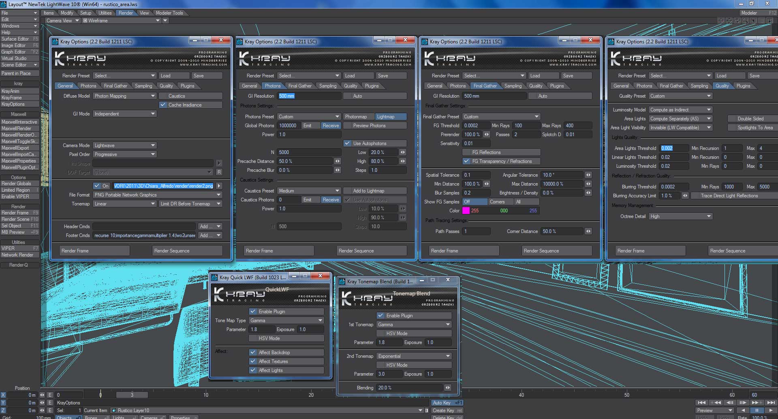The height and width of the screenshot is (419, 778).
Task: Click the viewport zoom magnifier icon
Action: [745, 21]
